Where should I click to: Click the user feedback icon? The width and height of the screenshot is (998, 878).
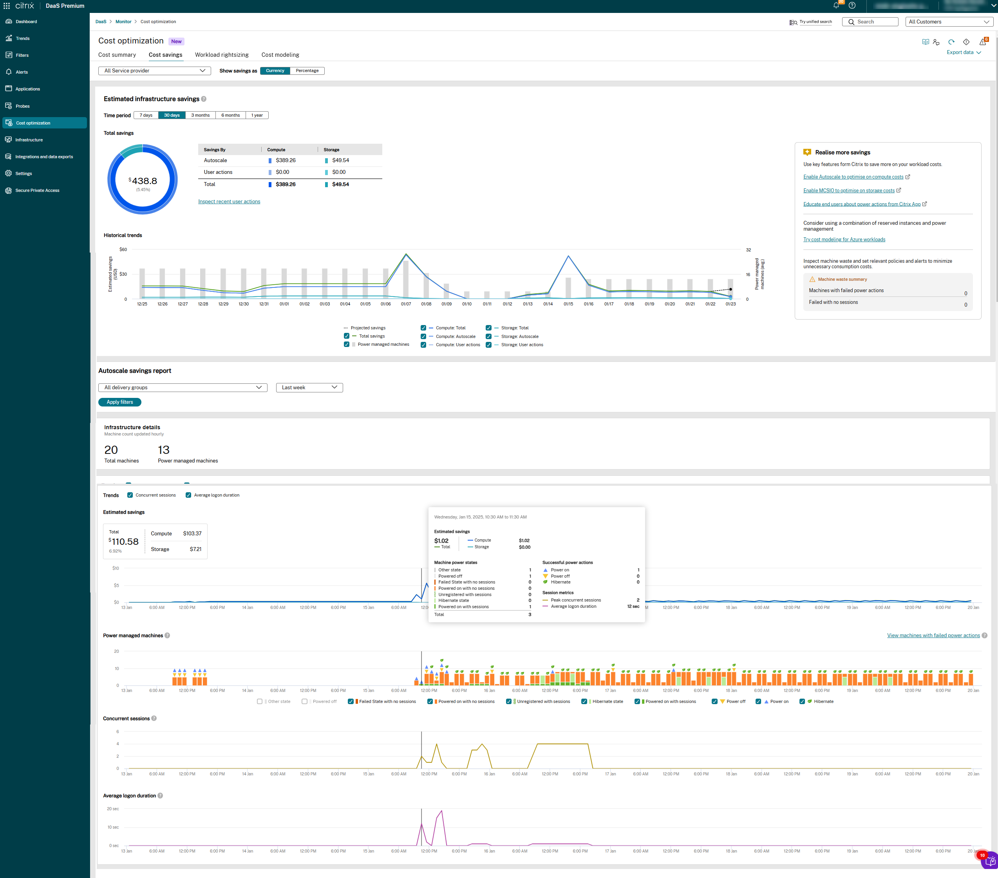pos(936,42)
